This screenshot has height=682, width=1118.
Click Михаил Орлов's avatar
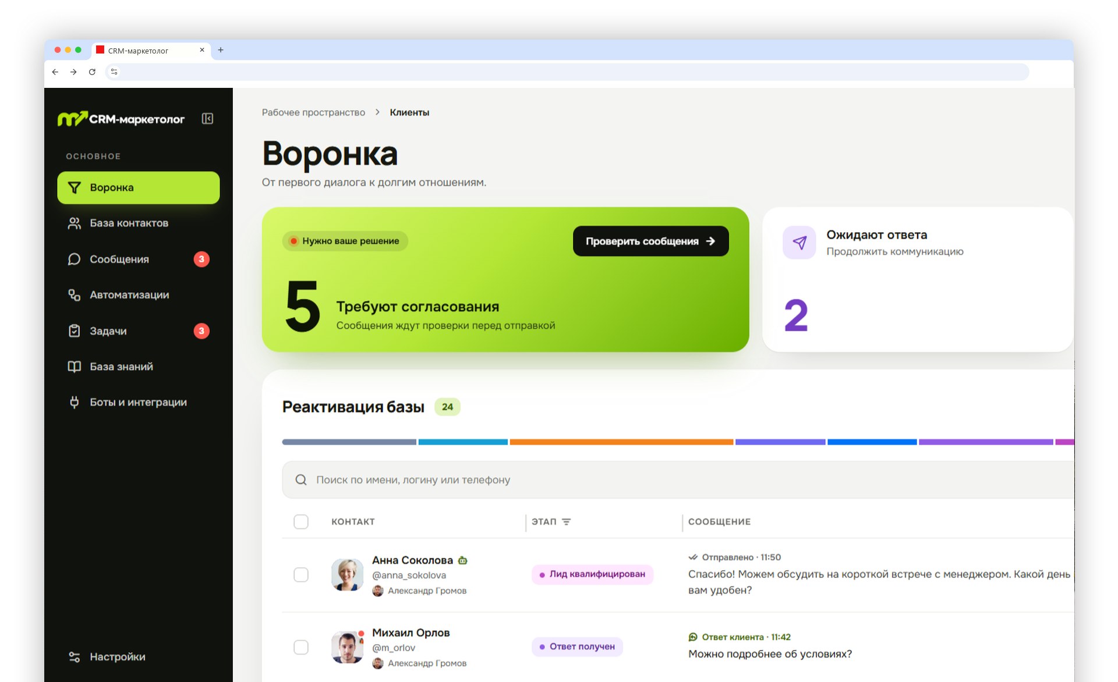(347, 647)
